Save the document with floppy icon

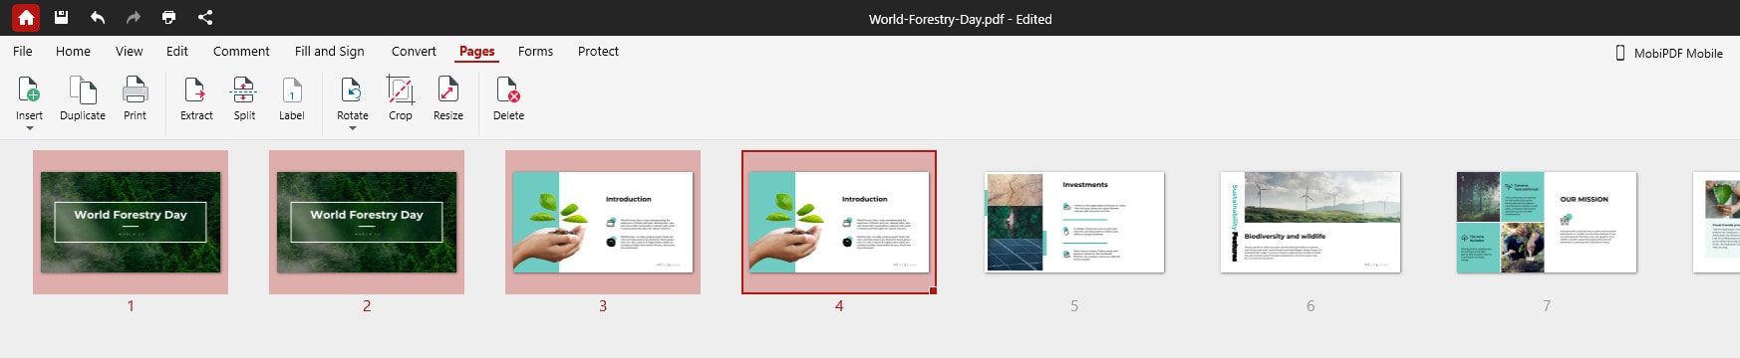tap(61, 17)
